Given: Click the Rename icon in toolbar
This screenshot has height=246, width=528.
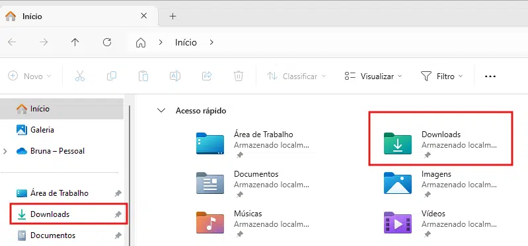Looking at the screenshot, I should coord(174,77).
